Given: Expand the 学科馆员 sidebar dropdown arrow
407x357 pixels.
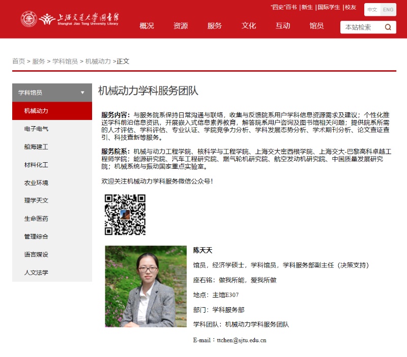Looking at the screenshot, I should pyautogui.click(x=82, y=93).
